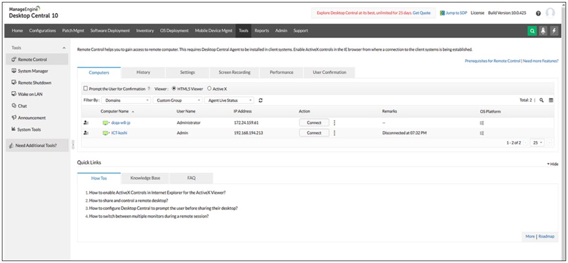Open more actions menu for ICT-koshi
Viewport: 568px width, 263px height.
334,133
